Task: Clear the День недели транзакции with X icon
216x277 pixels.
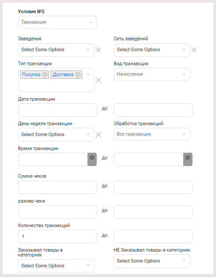Action: (98, 135)
